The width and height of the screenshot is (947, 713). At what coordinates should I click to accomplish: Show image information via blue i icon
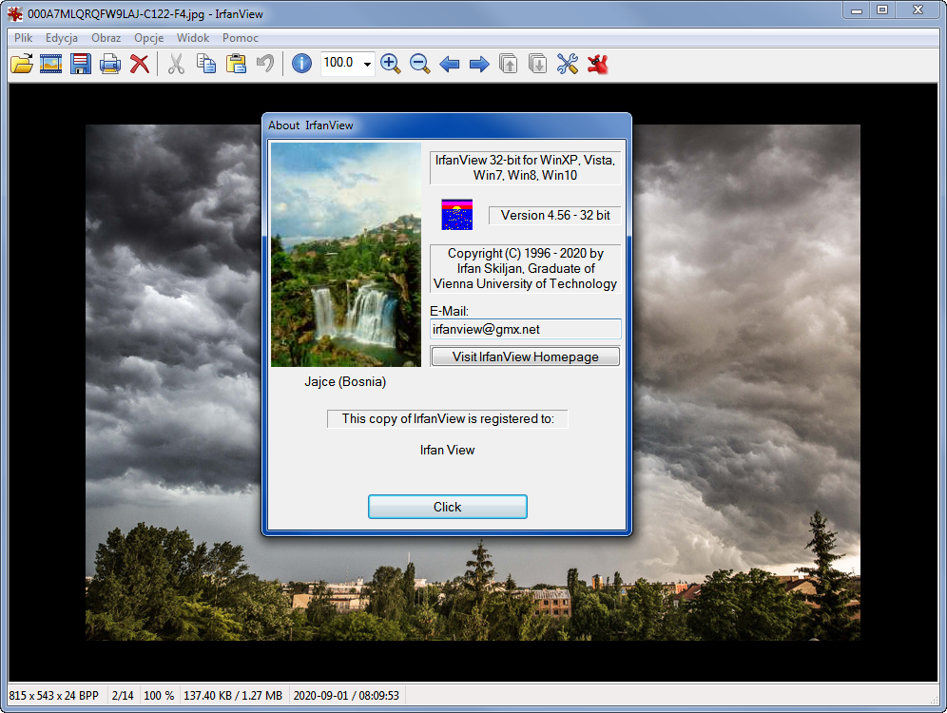tap(301, 64)
